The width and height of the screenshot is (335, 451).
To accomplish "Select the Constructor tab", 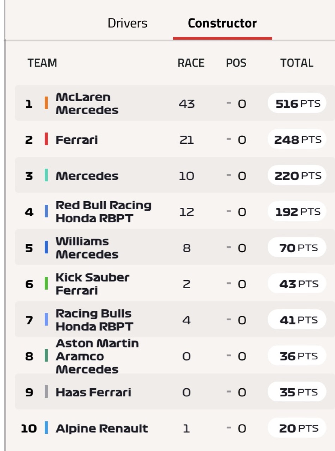I will (222, 24).
